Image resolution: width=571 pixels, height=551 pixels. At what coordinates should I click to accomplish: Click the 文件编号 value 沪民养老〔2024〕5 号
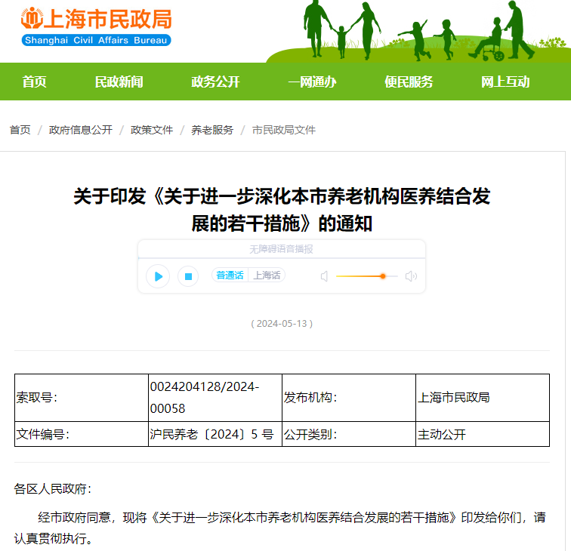coord(215,434)
